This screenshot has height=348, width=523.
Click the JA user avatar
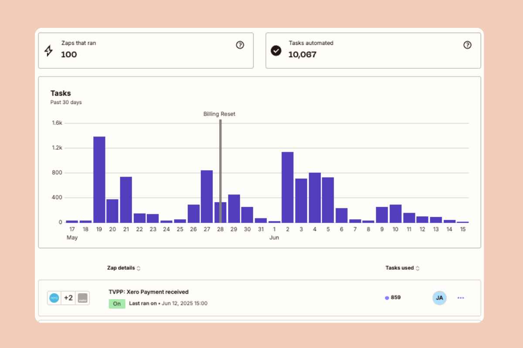pos(439,298)
